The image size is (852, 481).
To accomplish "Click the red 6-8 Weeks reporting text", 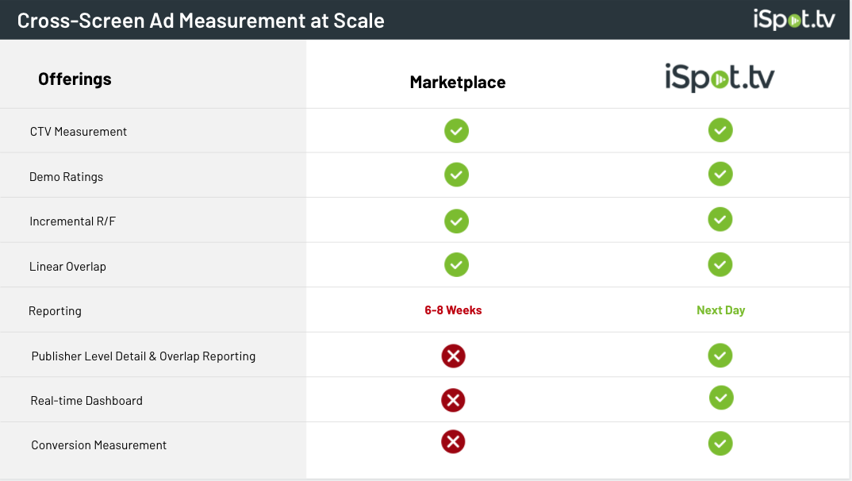I will (453, 310).
